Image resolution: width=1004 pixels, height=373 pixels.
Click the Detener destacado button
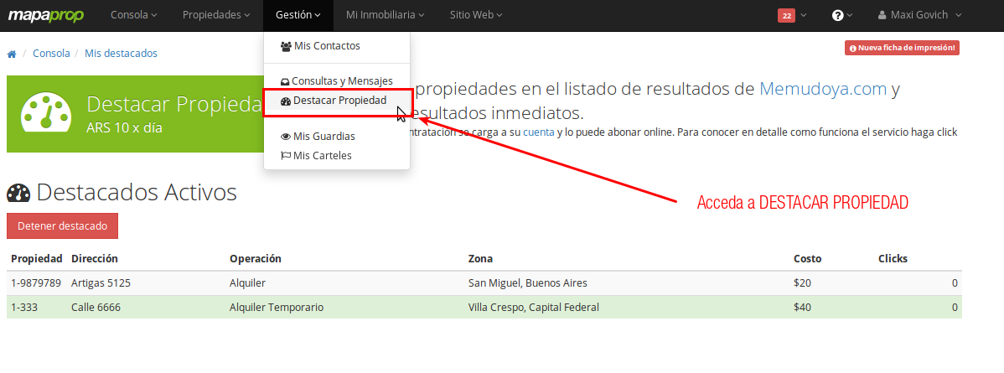pos(62,225)
